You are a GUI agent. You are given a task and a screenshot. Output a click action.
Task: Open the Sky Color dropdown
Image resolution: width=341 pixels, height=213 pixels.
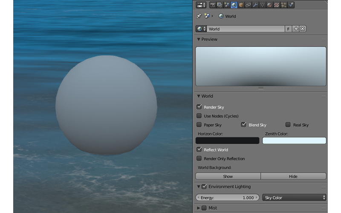point(294,198)
